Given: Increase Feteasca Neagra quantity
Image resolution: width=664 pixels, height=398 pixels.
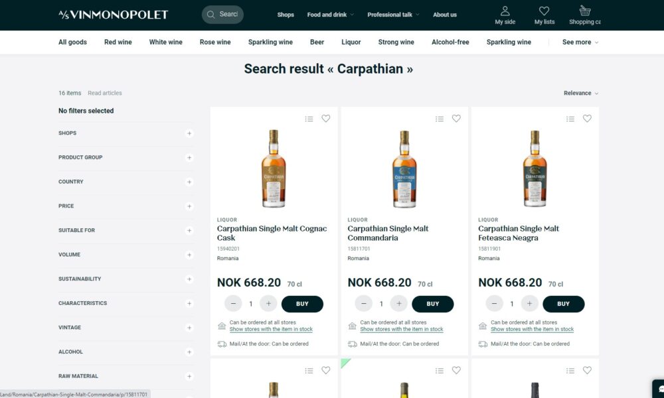Looking at the screenshot, I should (x=529, y=304).
